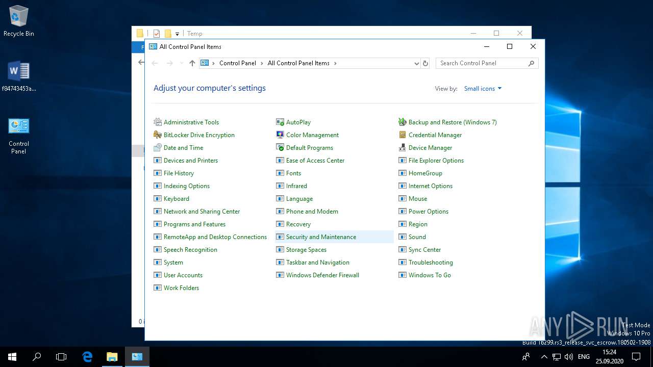Open Speech Recognition
The image size is (653, 367).
pyautogui.click(x=190, y=250)
